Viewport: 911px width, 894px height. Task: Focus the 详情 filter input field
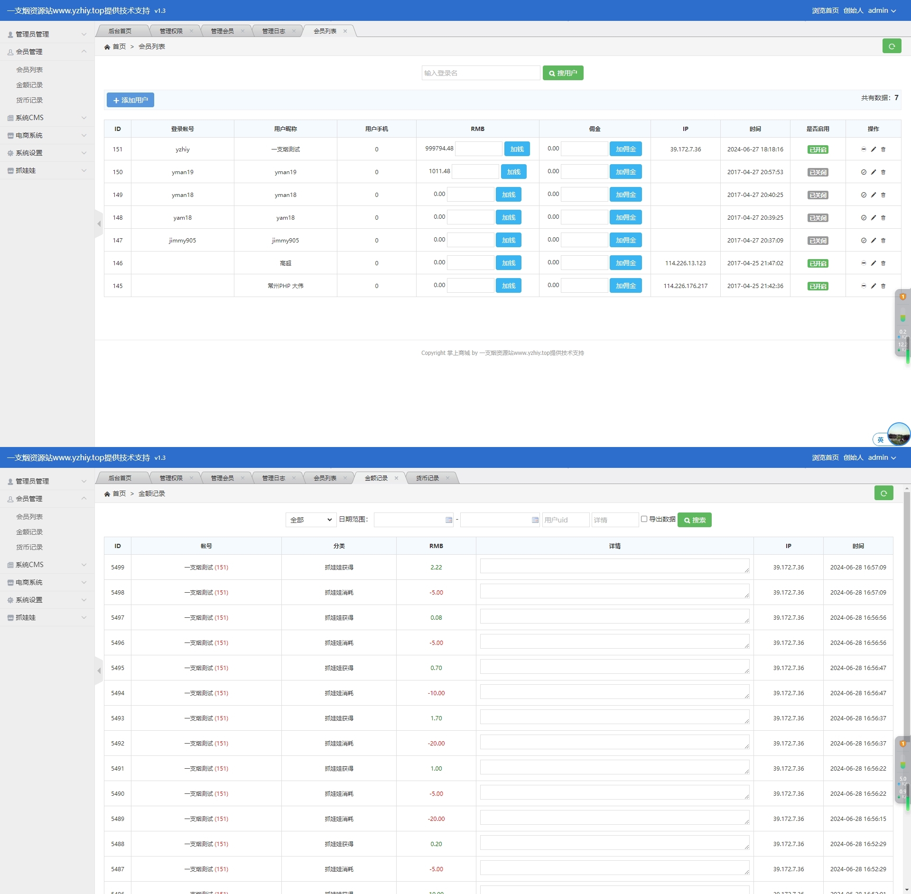[615, 520]
